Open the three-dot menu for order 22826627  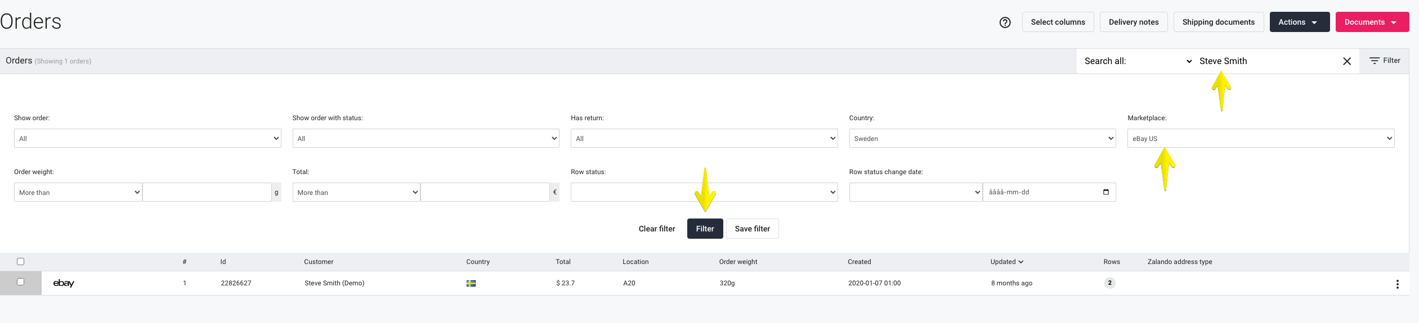click(x=1397, y=284)
